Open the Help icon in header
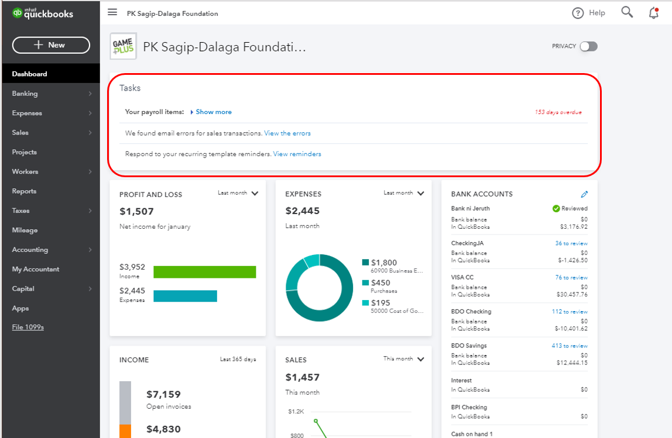 578,13
